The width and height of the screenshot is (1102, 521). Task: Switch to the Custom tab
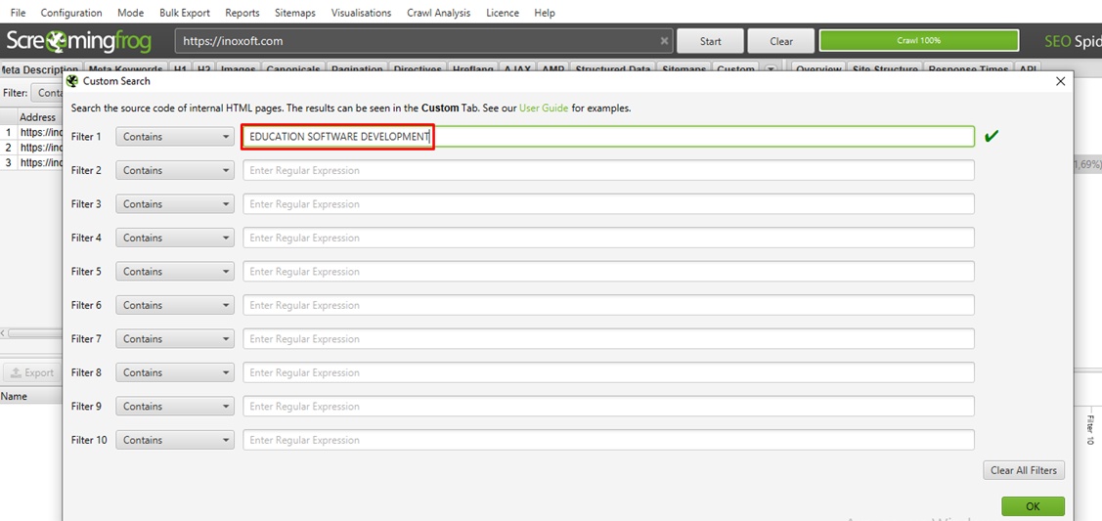point(735,68)
